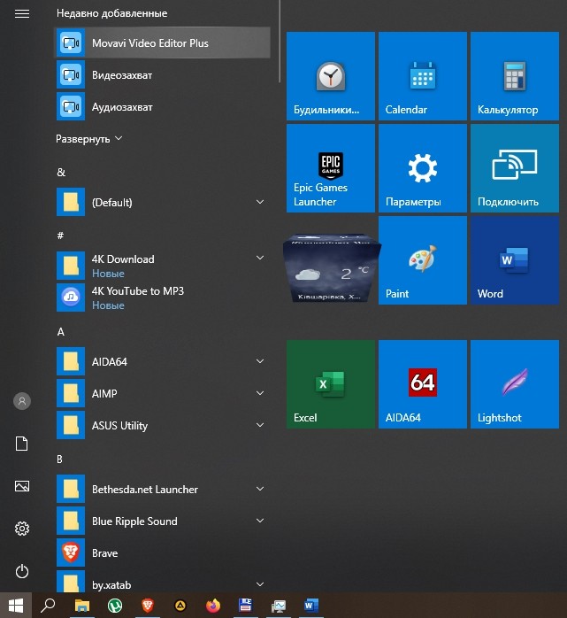Expand Blue Ripple Sound folder chevron
The height and width of the screenshot is (618, 567).
tap(260, 521)
